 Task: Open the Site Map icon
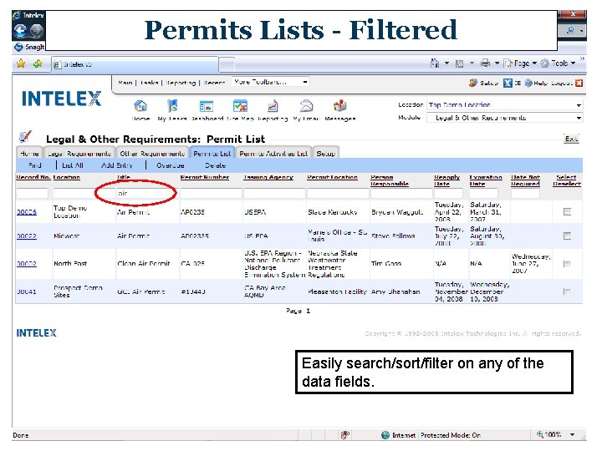pyautogui.click(x=240, y=106)
